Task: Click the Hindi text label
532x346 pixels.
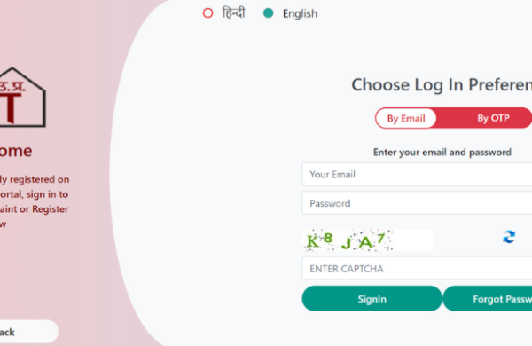Action: (233, 13)
